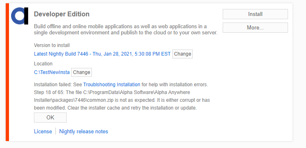
Task: Select the Developer Edition heading
Action: coord(62,14)
